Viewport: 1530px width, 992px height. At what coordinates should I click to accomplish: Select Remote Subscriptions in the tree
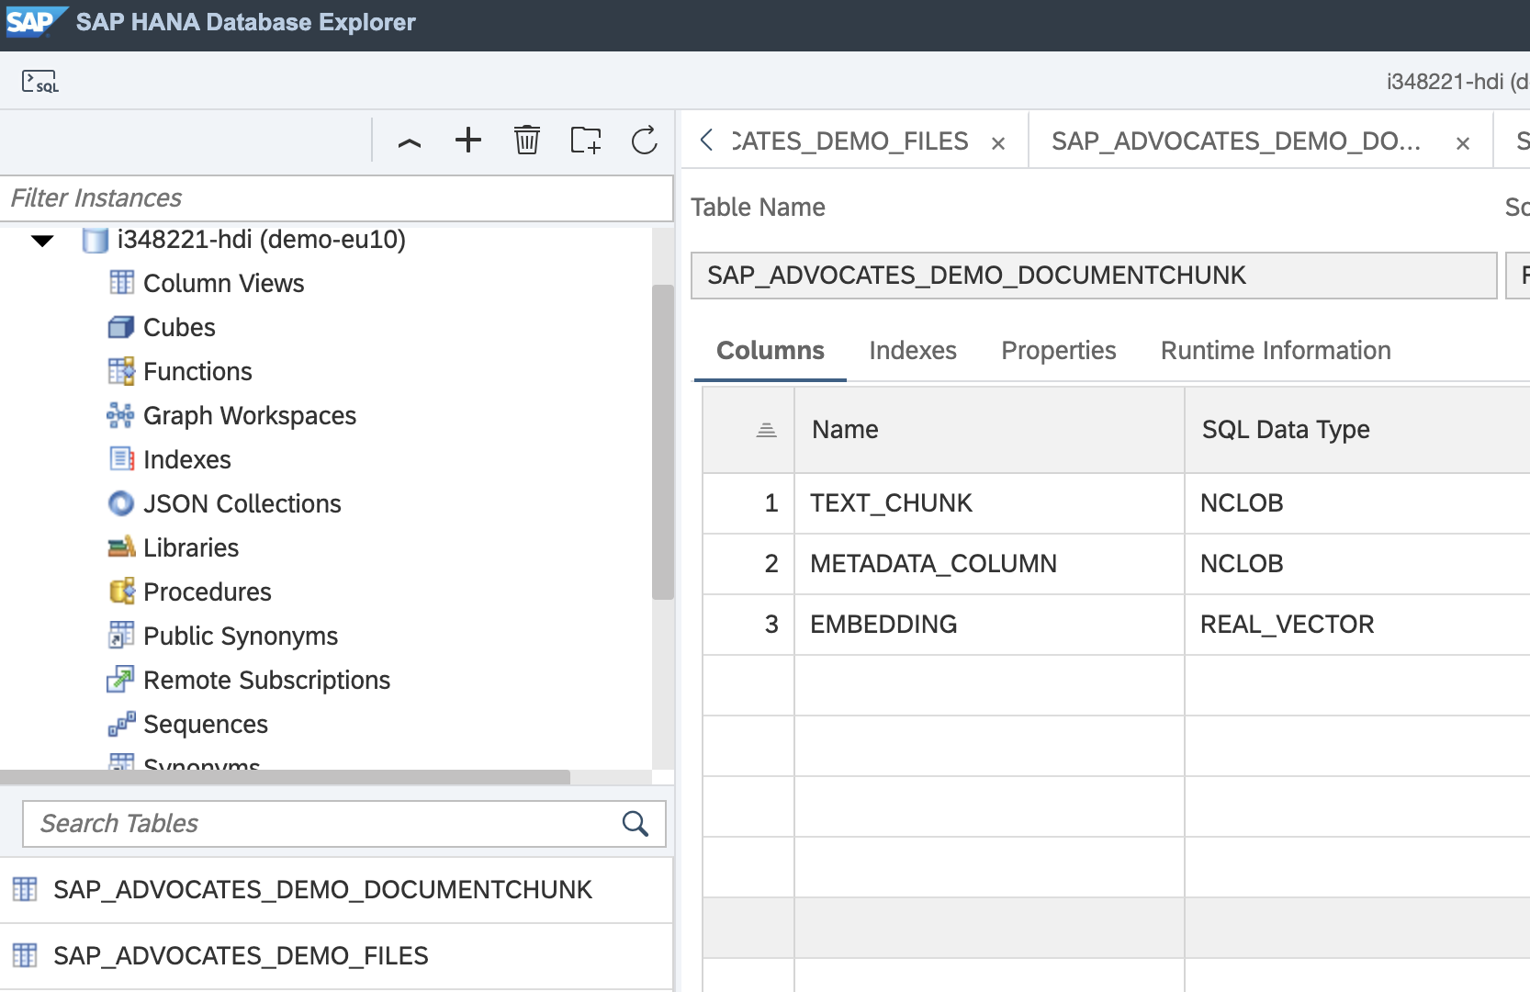coord(267,680)
